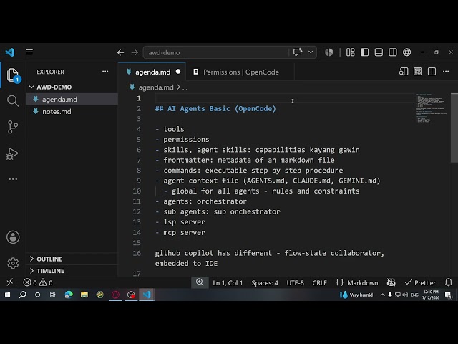Switch to Permissions | OpenCode tab
Viewport: 458px width, 344px height.
(240, 72)
